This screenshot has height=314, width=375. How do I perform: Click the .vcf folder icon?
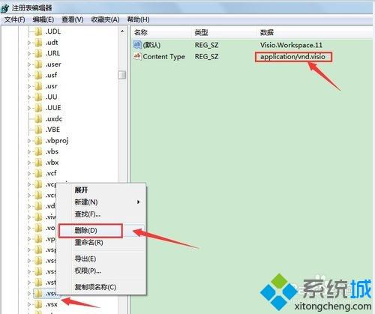[38, 173]
